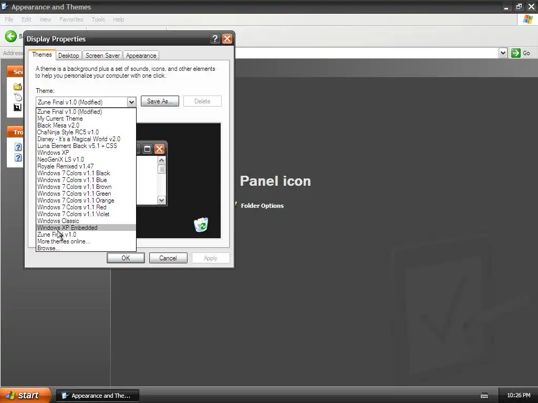Viewport: 538px width, 403px height.
Task: Select ChaNinja Style RC5 v1.0 theme
Action: [x=86, y=132]
